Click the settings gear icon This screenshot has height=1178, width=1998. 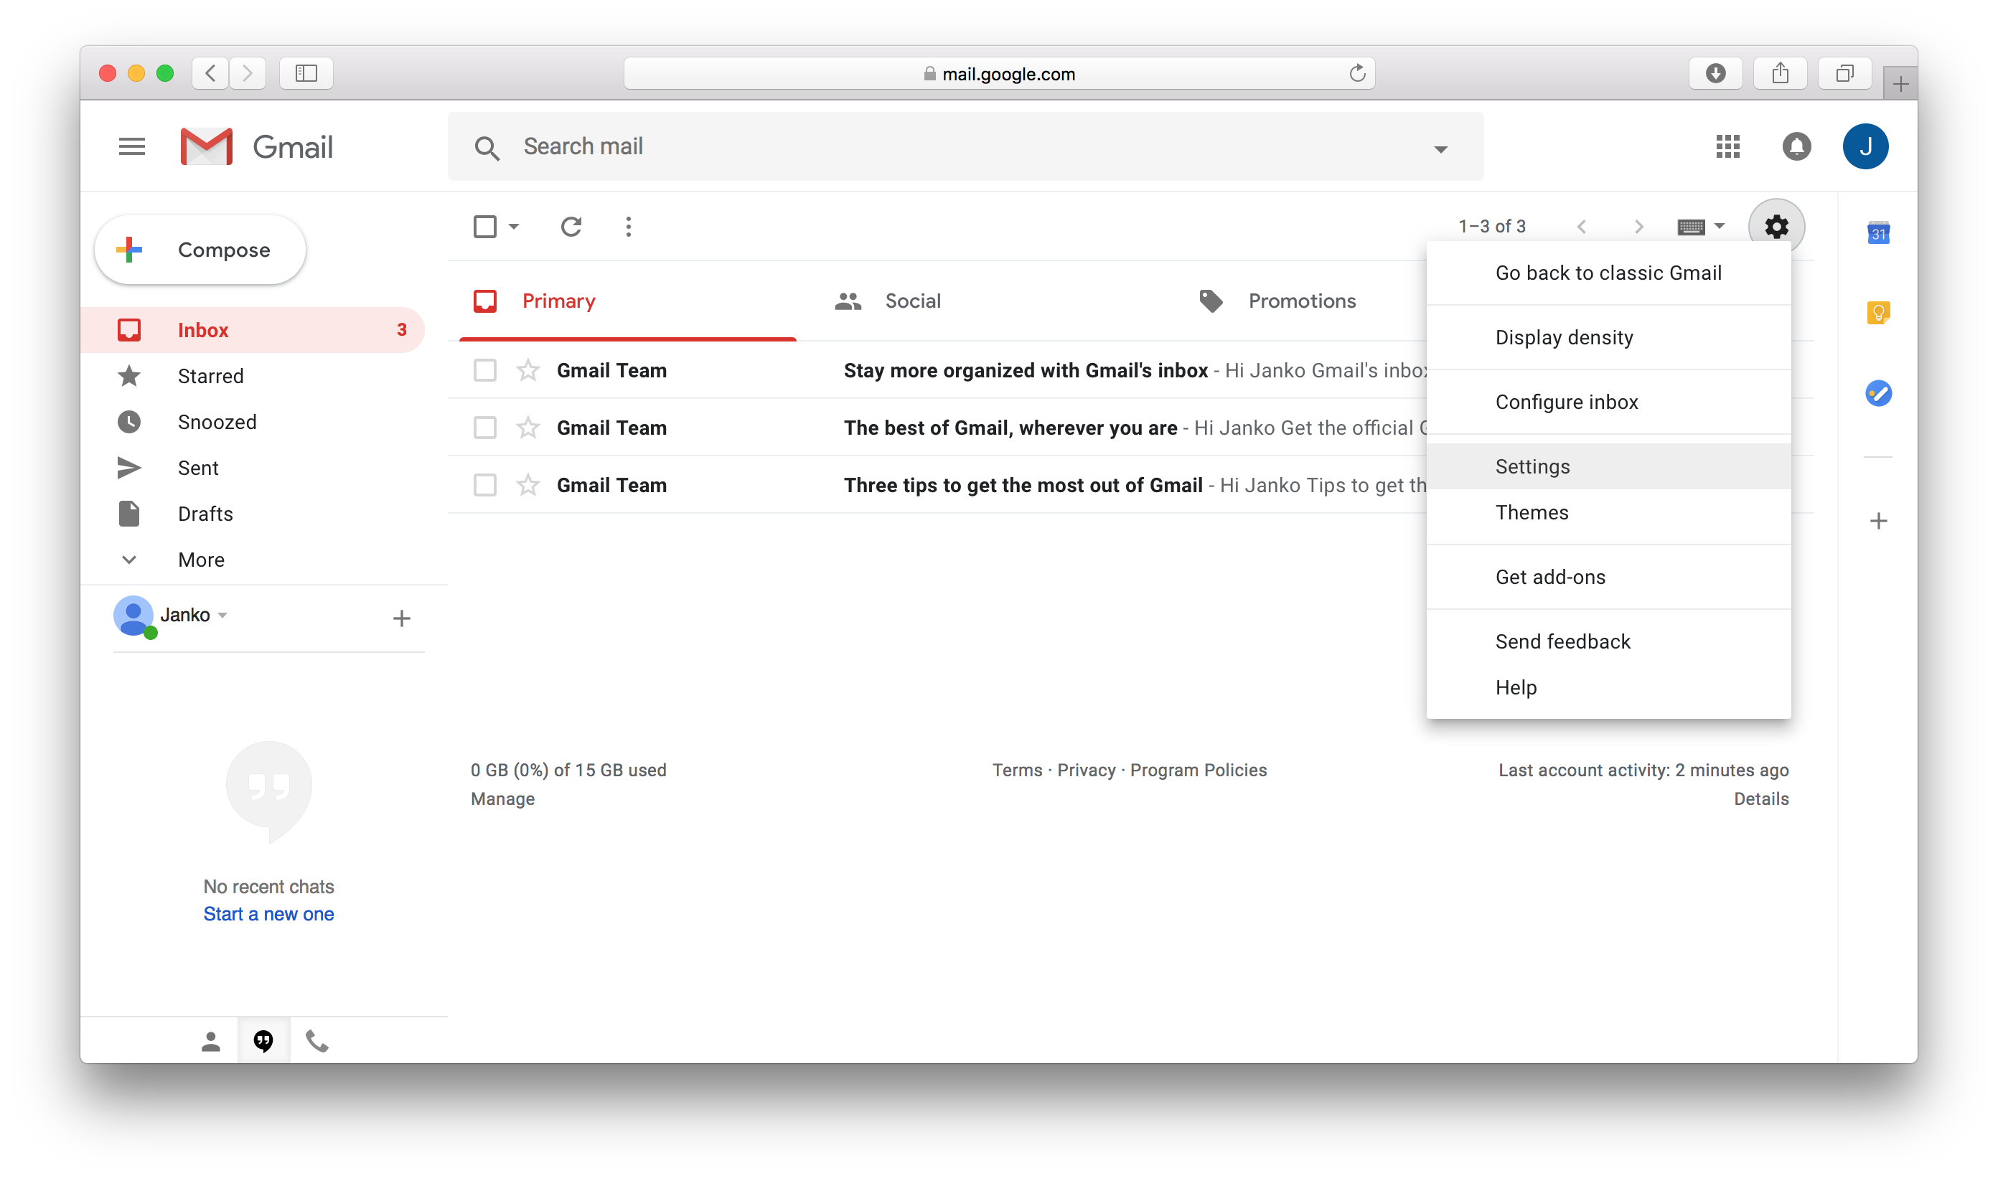1776,227
